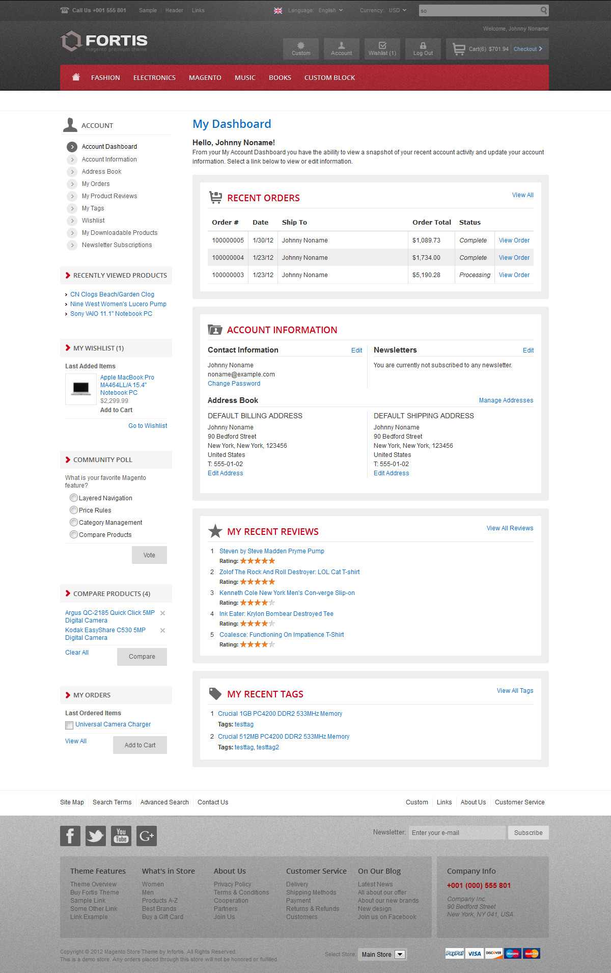The image size is (611, 973).
Task: Open the YouTube social icon in the footer
Action: 121,836
